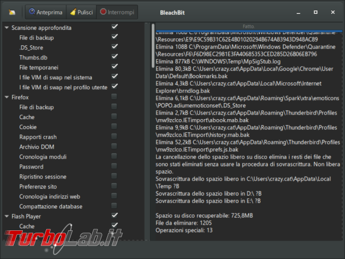Viewport: 345px width, 259px height.
Task: Click the brndlog.bak deletion line
Action: pos(238,87)
